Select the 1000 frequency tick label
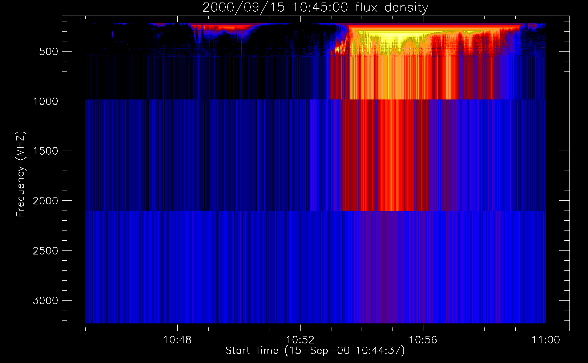588x363 pixels. [45, 101]
